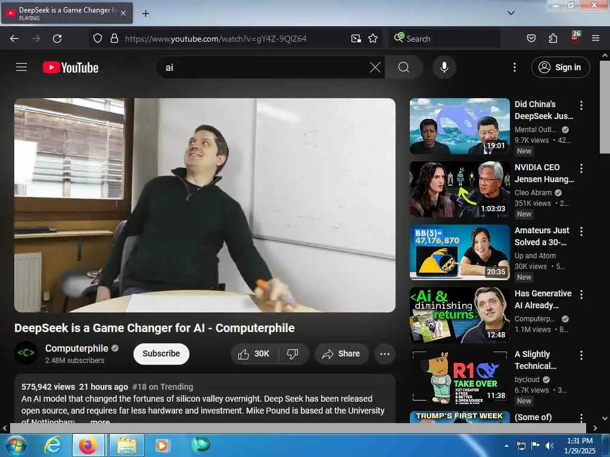Screen dimensions: 610x457
Task: Open a new tab with plus
Action: coord(145,14)
